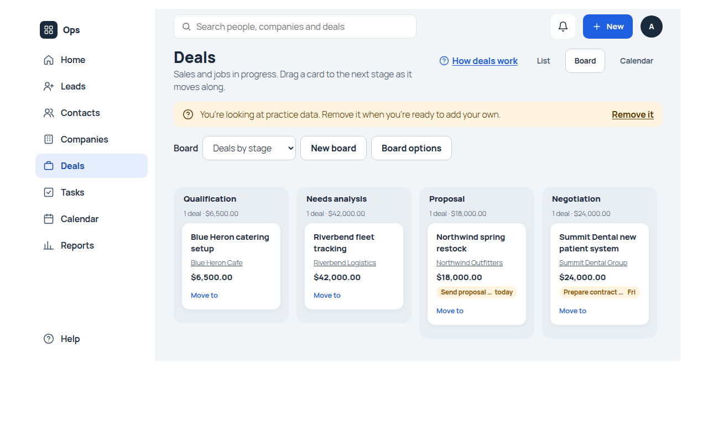Click the Ops grid logo icon

[49, 30]
